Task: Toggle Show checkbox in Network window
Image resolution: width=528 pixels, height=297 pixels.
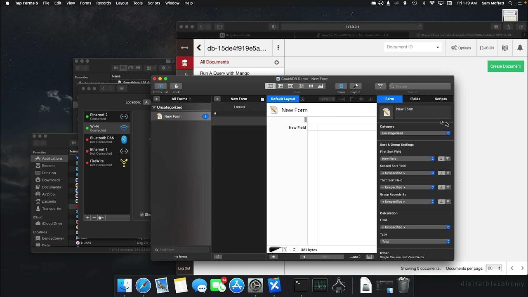Action: pyautogui.click(x=142, y=214)
